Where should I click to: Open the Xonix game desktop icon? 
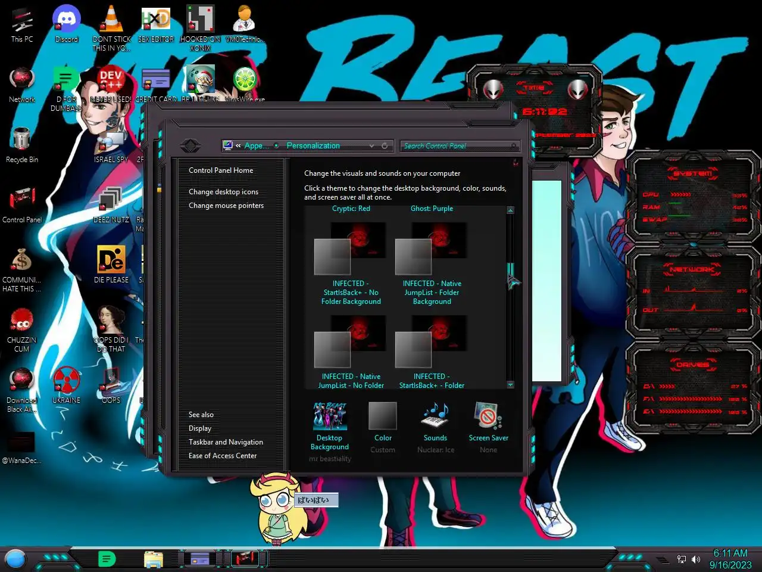pos(201,28)
